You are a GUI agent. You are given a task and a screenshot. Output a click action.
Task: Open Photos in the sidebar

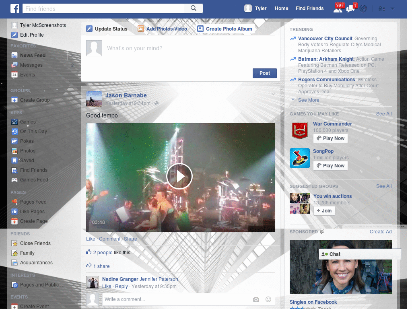point(28,151)
